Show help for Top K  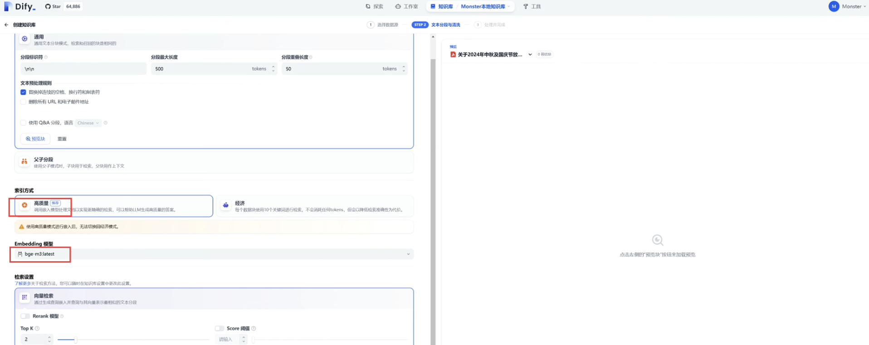click(37, 328)
